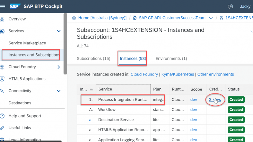Open the Jacky user menu
253x142 pixels.
[245, 7]
